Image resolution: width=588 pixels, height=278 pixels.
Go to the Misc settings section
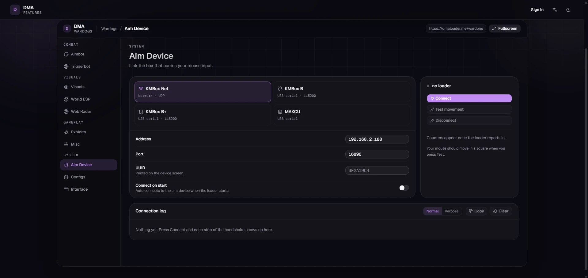[x=89, y=144]
